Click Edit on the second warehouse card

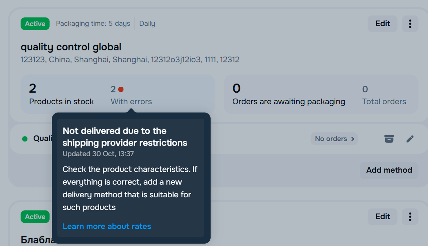coord(382,217)
